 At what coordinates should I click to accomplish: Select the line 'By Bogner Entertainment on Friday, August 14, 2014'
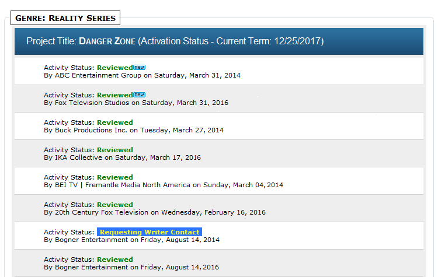131,240
